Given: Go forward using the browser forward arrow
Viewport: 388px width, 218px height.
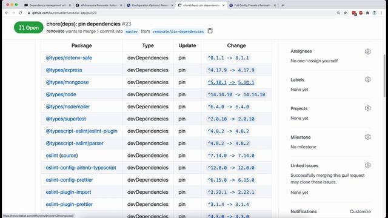Looking at the screenshot, I should point(13,13).
